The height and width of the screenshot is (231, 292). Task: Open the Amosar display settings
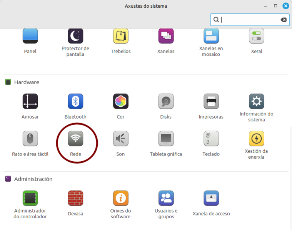point(30,106)
